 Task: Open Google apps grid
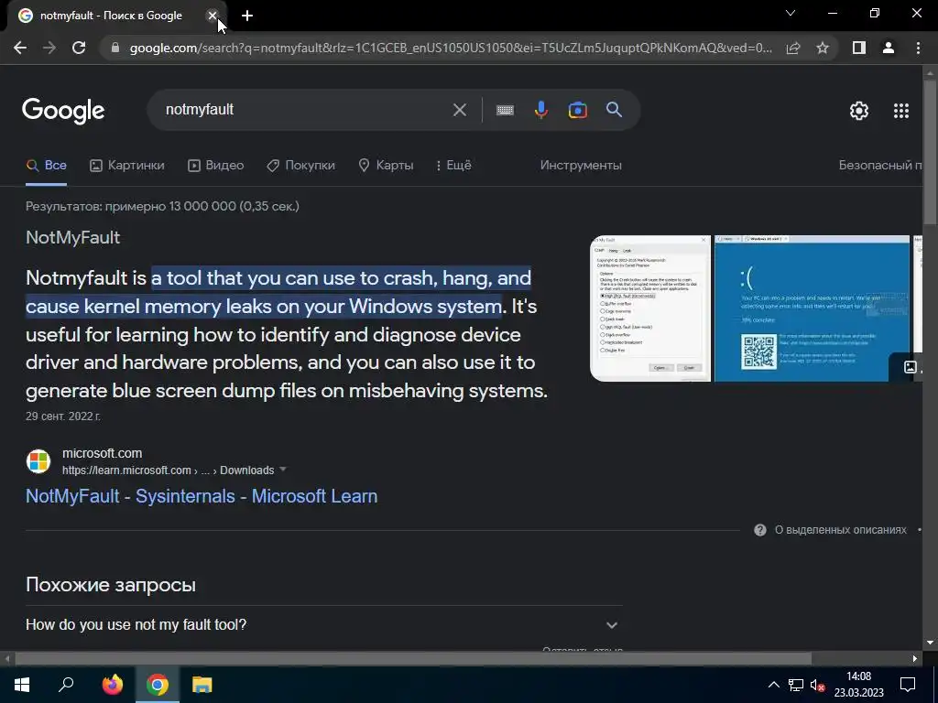click(901, 111)
